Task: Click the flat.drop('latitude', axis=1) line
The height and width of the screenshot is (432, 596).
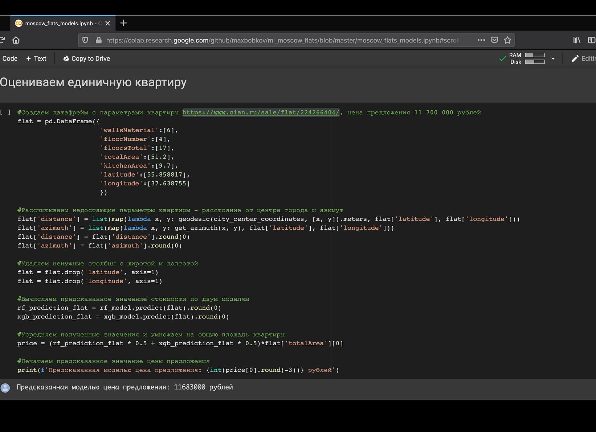Action: tap(88, 272)
